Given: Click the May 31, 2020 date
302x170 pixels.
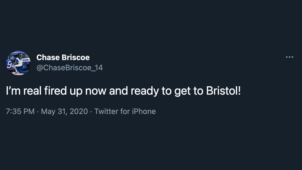Looking at the screenshot, I should point(64,111).
